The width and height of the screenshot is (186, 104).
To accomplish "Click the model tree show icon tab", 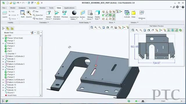I will [x=3, y=28].
